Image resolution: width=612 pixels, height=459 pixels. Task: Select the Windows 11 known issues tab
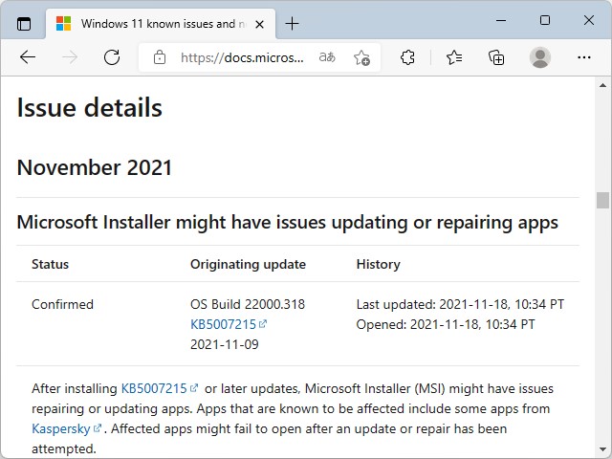click(161, 24)
